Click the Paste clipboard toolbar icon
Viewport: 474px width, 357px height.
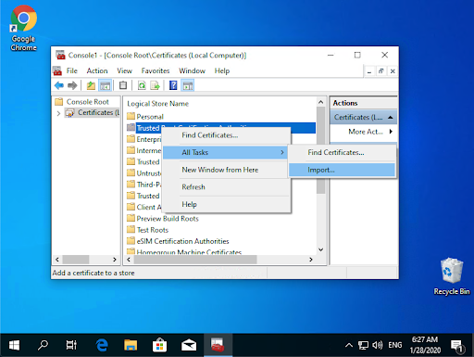pos(123,85)
